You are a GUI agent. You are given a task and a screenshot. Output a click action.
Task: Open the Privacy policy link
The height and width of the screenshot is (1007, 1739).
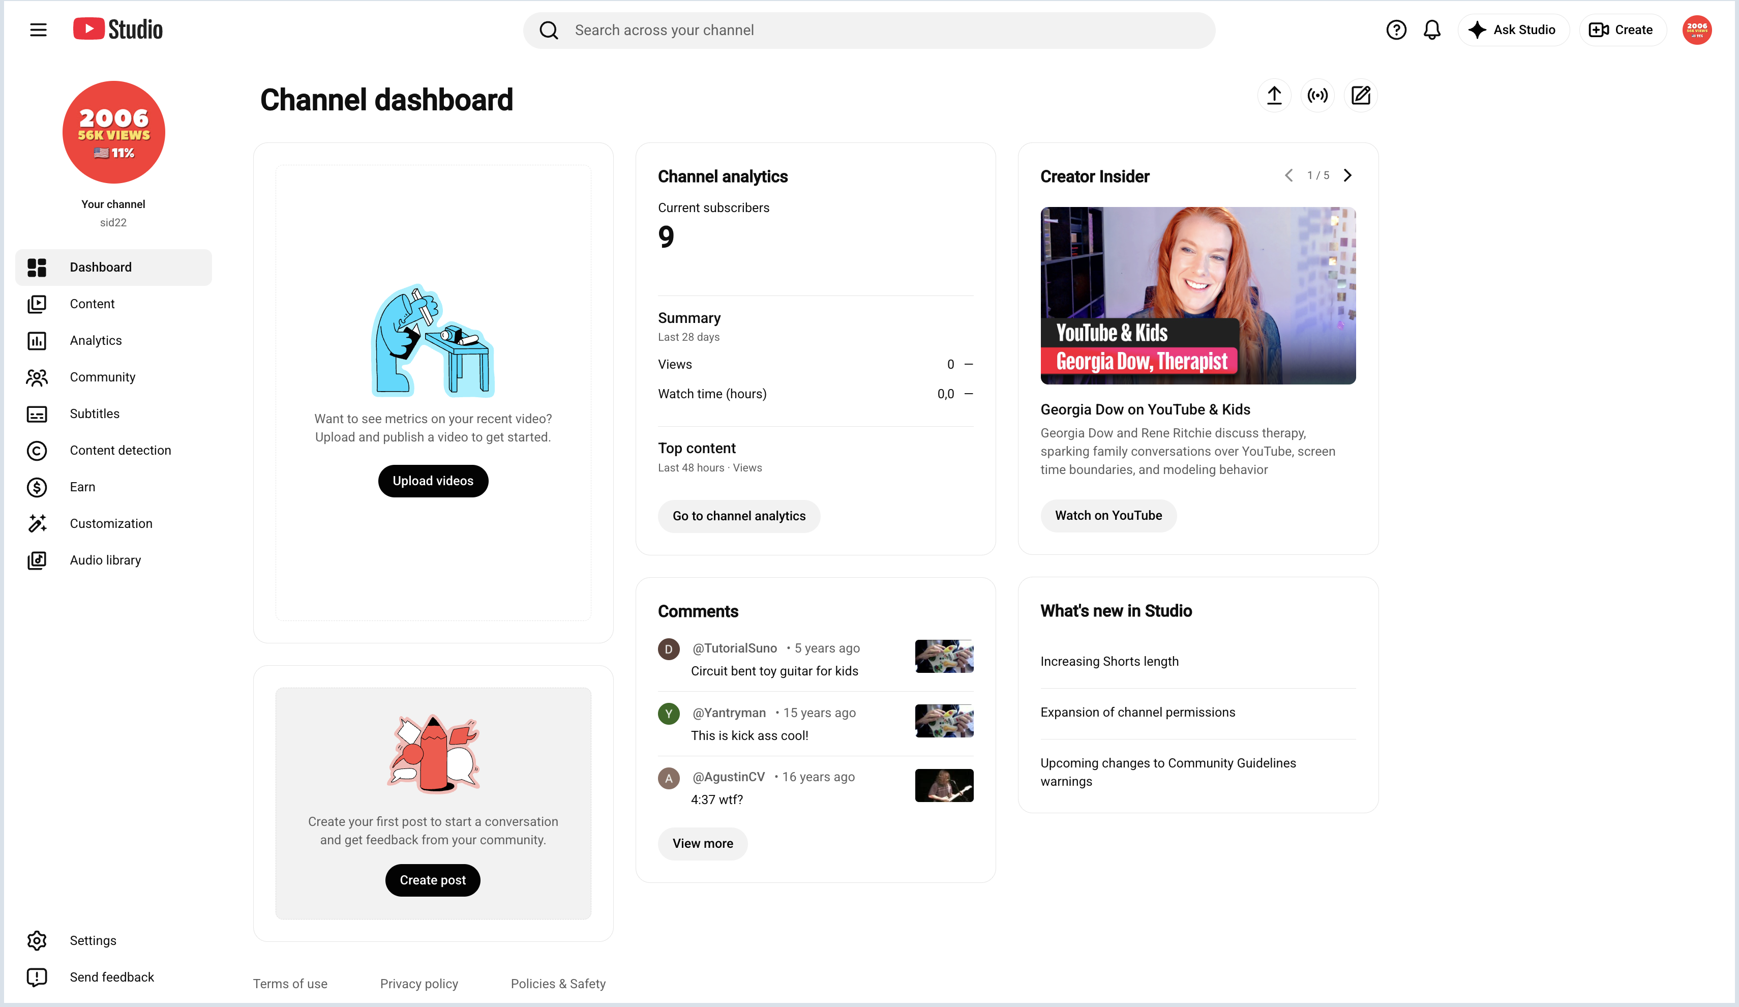pos(419,984)
